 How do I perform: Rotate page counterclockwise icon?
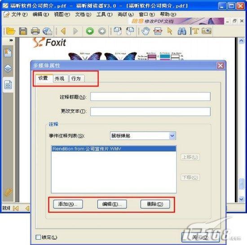point(130,31)
